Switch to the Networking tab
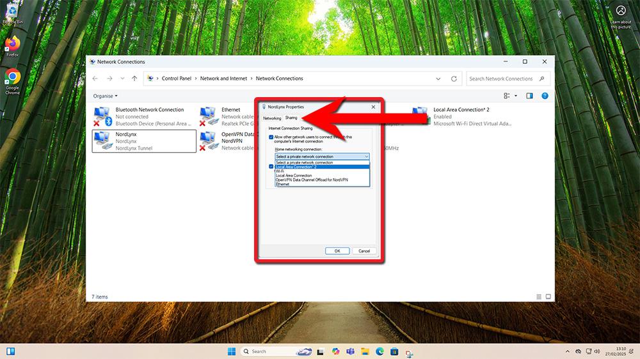Image resolution: width=640 pixels, height=359 pixels. coord(272,118)
